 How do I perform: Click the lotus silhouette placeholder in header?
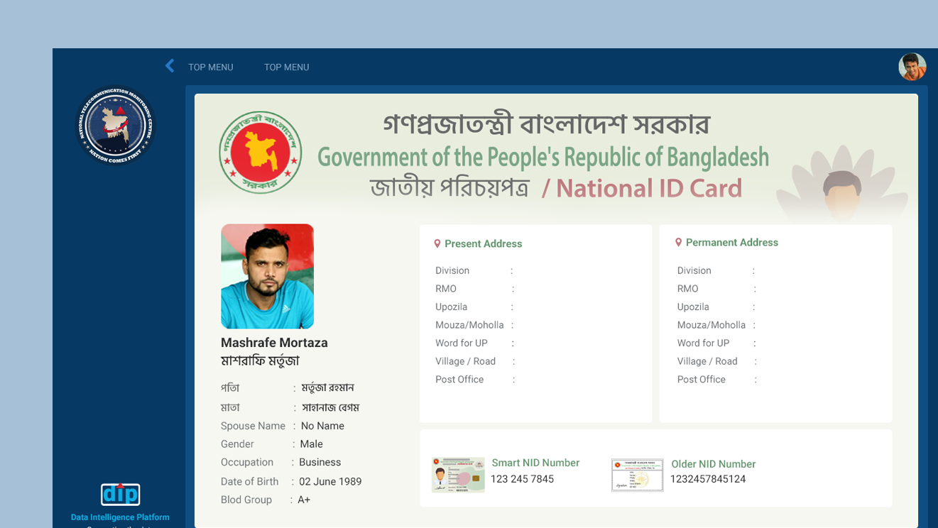tap(842, 186)
